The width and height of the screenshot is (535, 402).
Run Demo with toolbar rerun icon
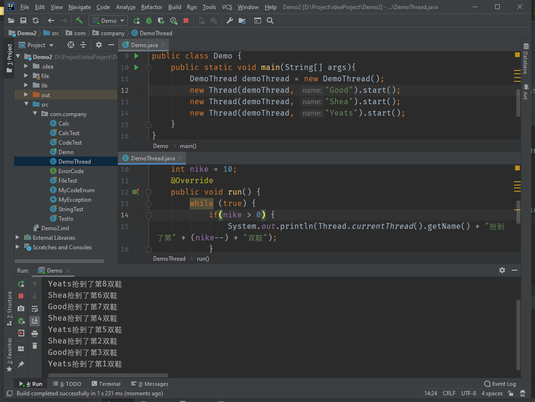click(x=136, y=21)
